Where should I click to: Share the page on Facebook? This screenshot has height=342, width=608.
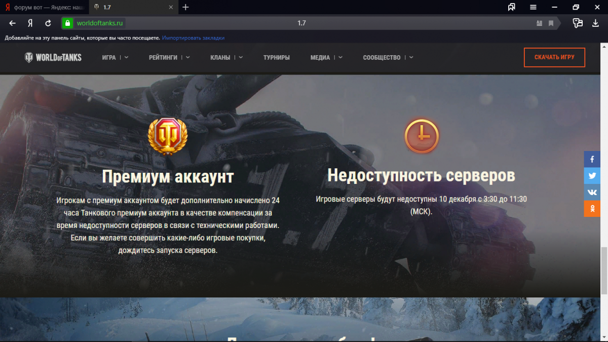coord(592,159)
